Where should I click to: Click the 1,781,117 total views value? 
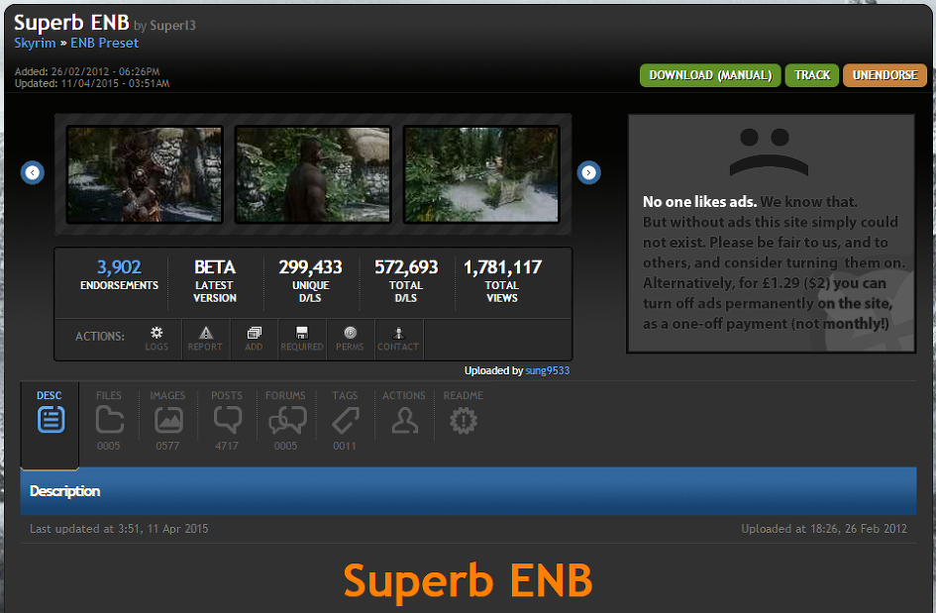click(x=502, y=266)
